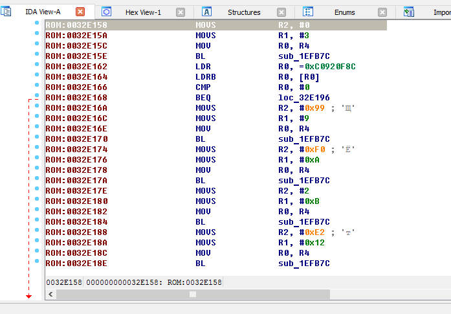Image resolution: width=451 pixels, height=314 pixels.
Task: Toggle breakpoint dot at ROM:0032E18E
Action: [37, 263]
